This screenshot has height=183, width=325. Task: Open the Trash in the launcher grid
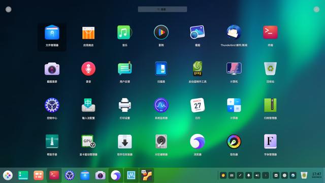270,69
